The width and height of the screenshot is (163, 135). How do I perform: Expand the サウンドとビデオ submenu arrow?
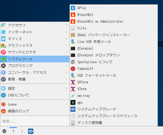point(67,52)
